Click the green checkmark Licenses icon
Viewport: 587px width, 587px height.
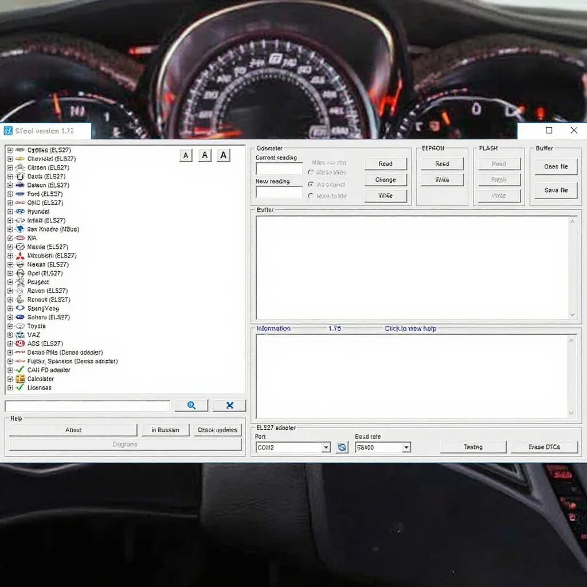20,388
